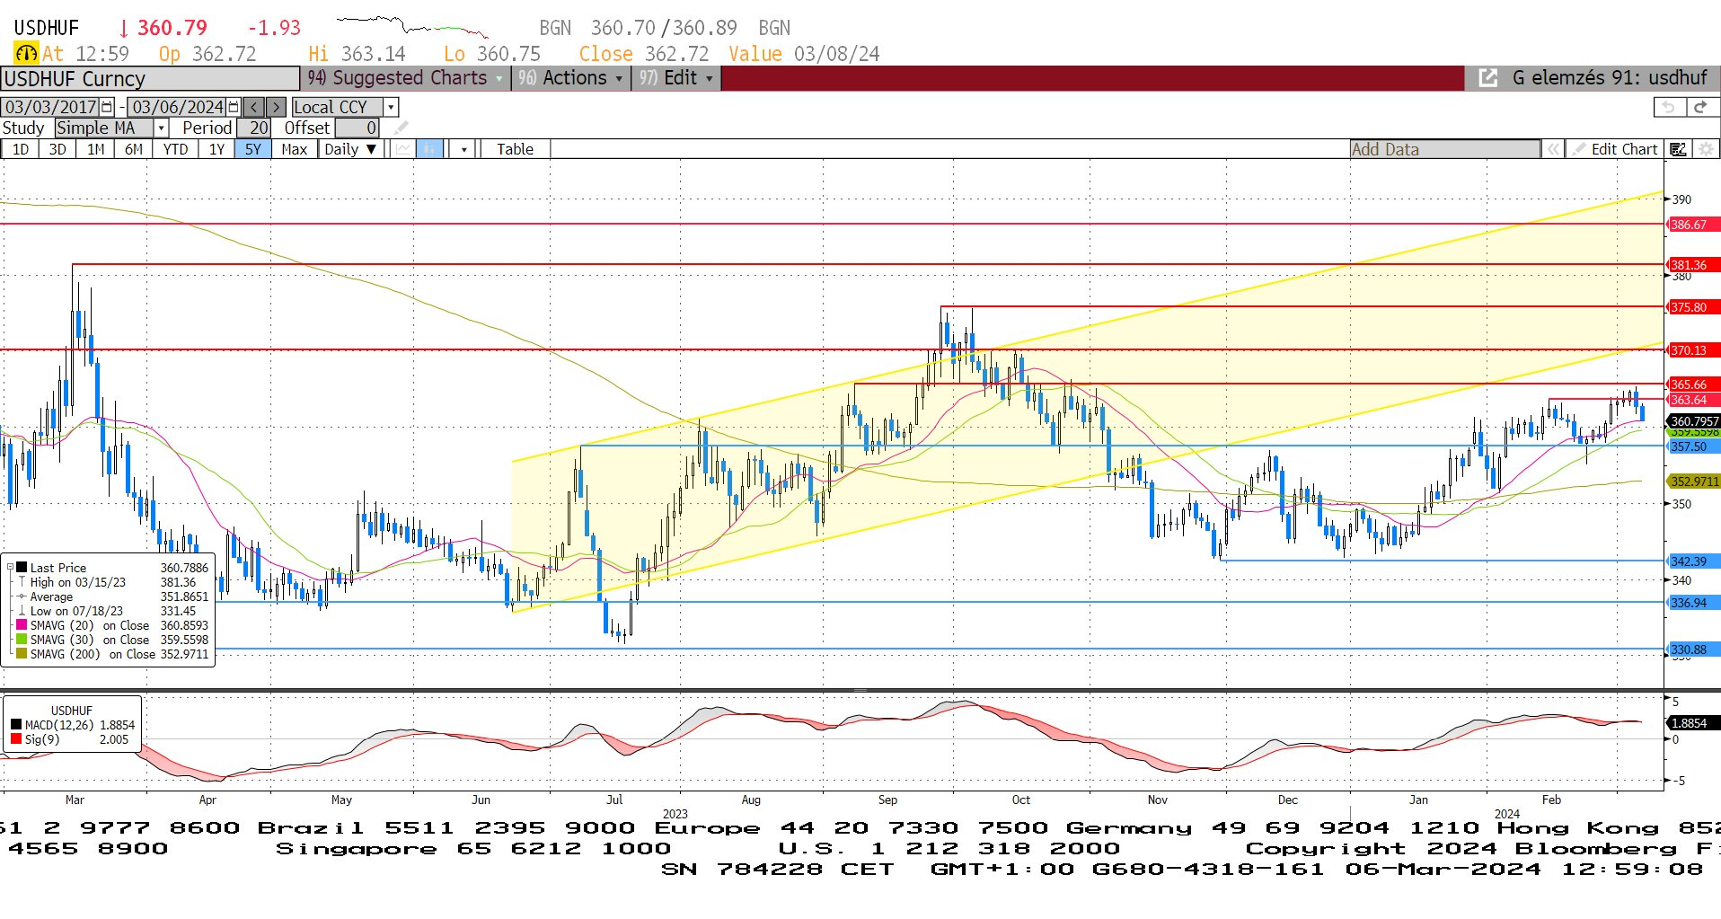Click the High on 03/15/23 marker icon

(x=22, y=582)
